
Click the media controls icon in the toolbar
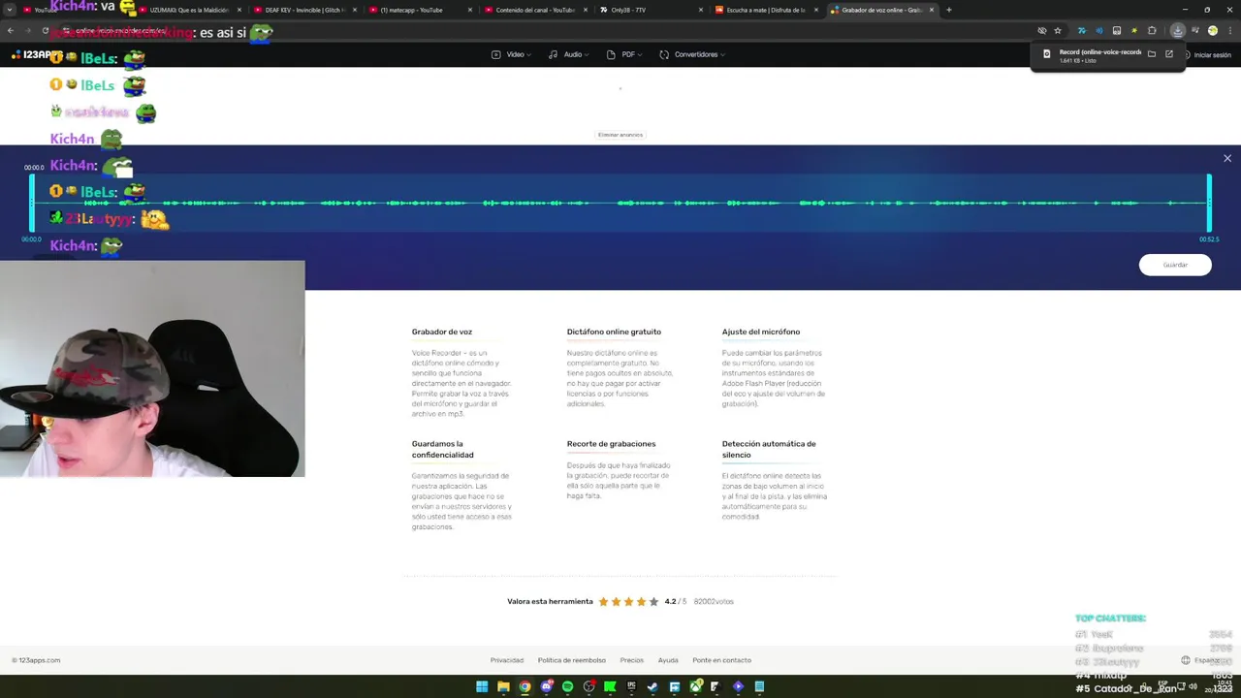coord(1195,31)
